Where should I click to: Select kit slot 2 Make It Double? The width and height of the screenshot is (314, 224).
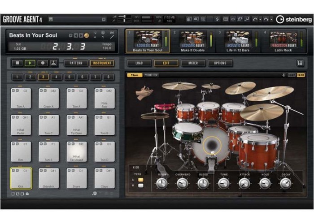click(x=193, y=41)
